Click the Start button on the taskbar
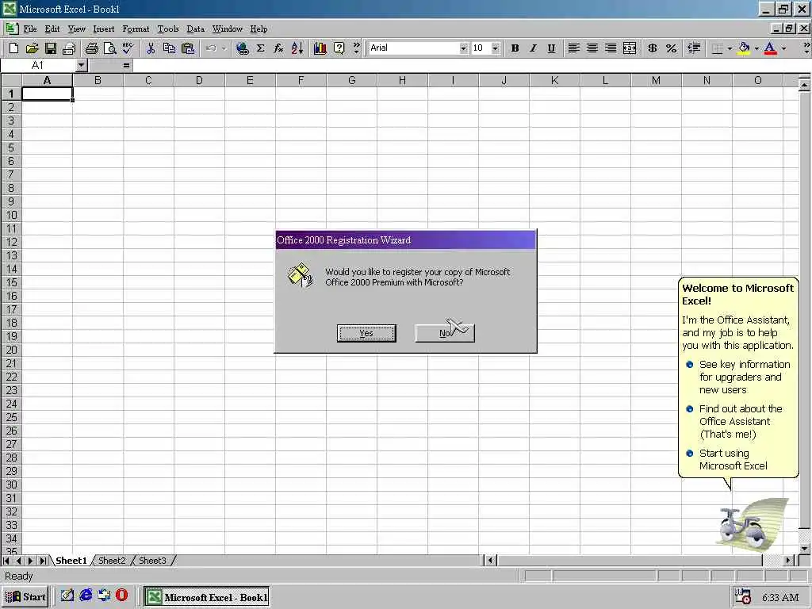The image size is (812, 609). 25,596
